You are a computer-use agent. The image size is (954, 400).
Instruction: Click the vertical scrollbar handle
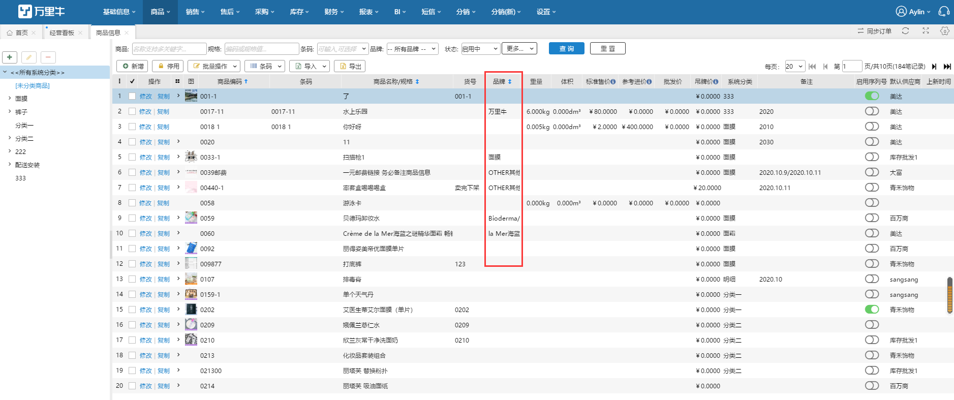(x=949, y=295)
